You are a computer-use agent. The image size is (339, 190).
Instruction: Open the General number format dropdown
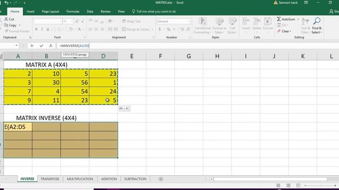tap(189, 21)
